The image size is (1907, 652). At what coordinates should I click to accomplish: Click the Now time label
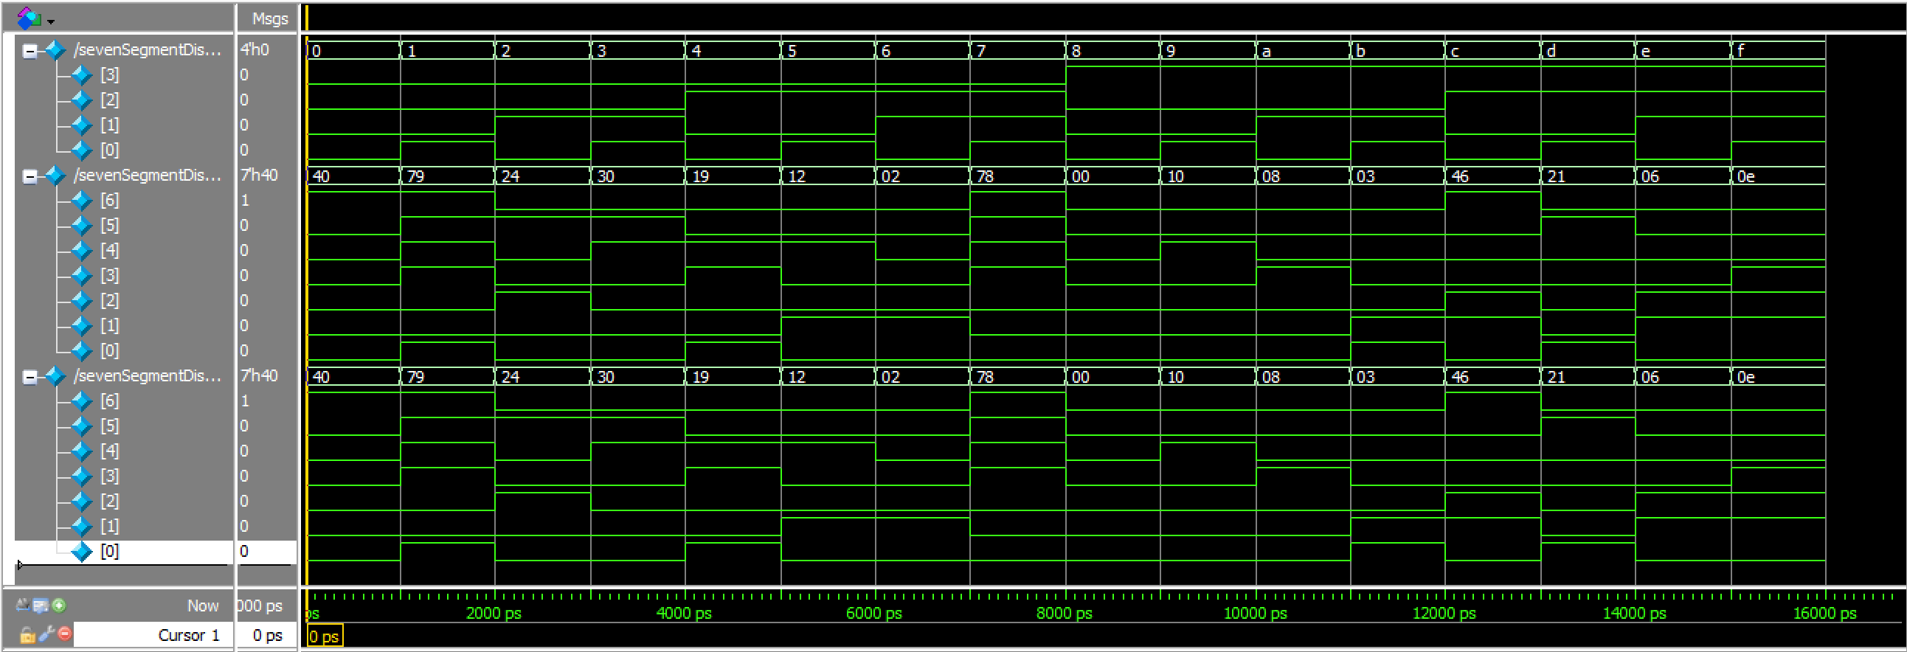click(202, 606)
